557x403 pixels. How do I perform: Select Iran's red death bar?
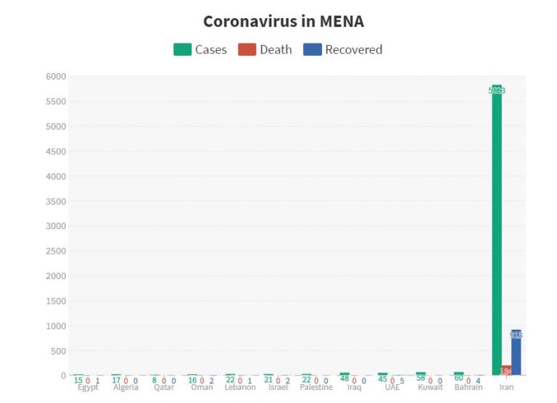click(506, 370)
